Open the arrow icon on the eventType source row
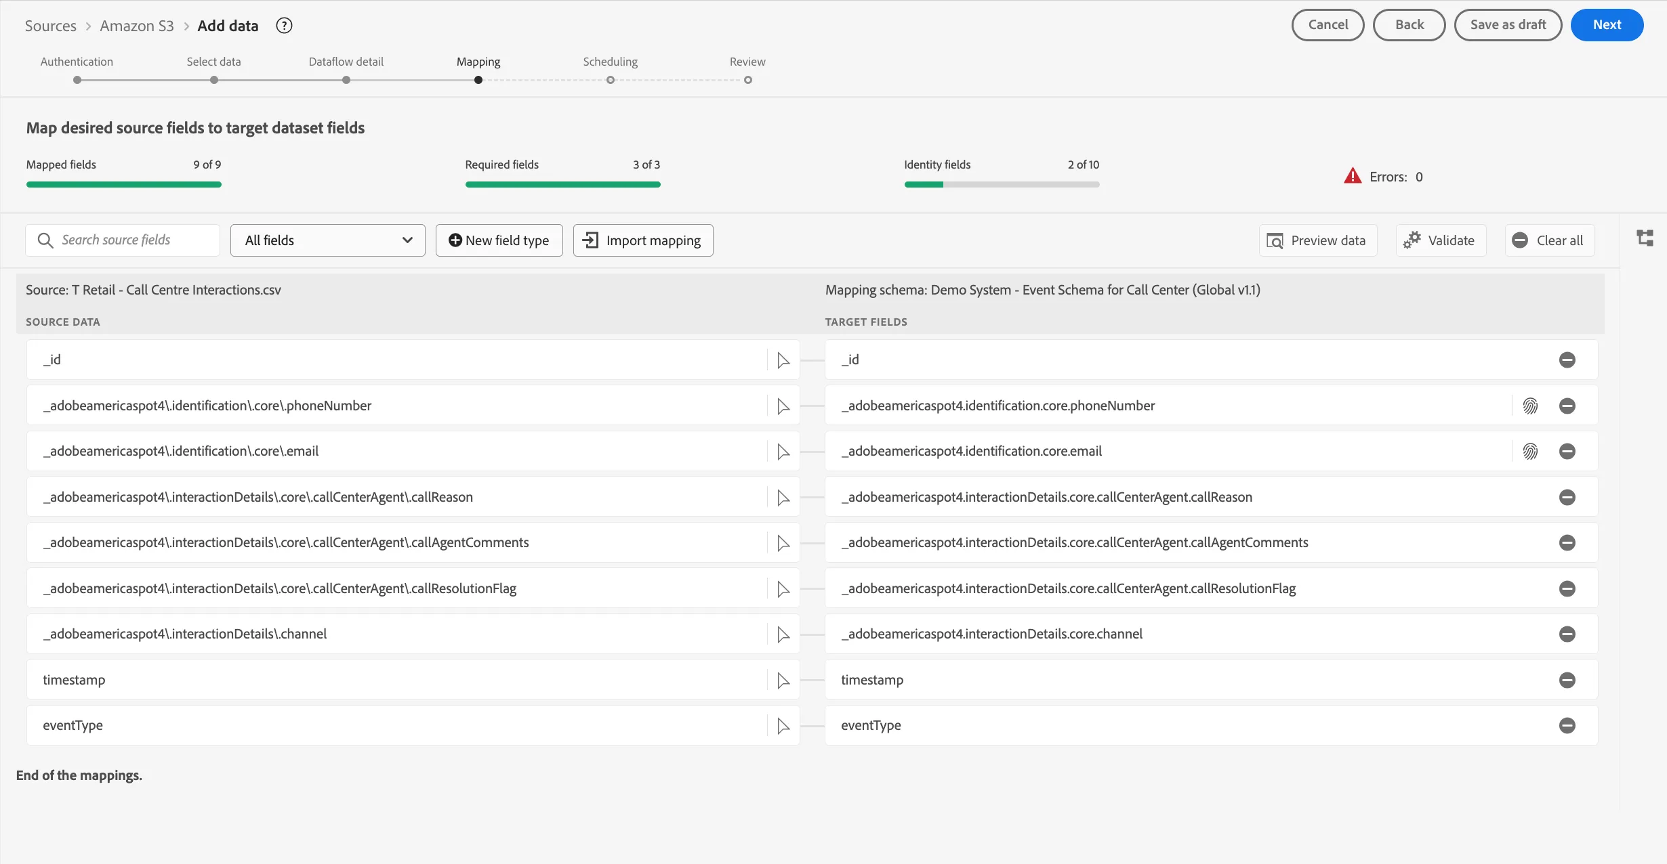This screenshot has width=1667, height=864. pos(783,725)
